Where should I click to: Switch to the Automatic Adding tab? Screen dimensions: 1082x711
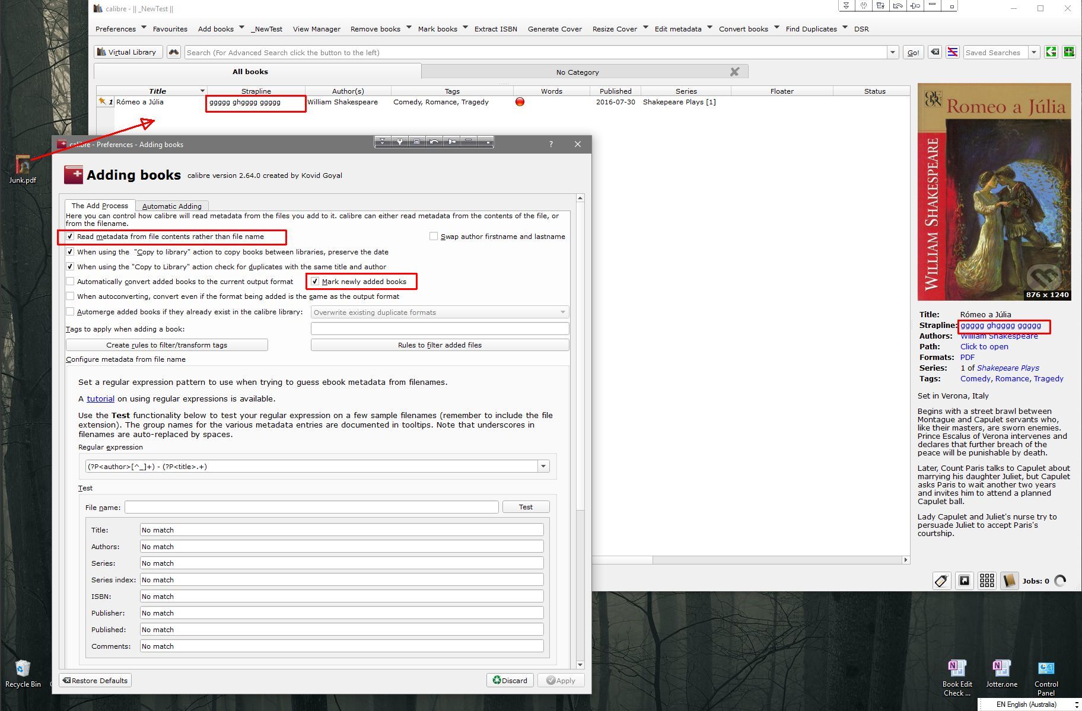coord(172,206)
